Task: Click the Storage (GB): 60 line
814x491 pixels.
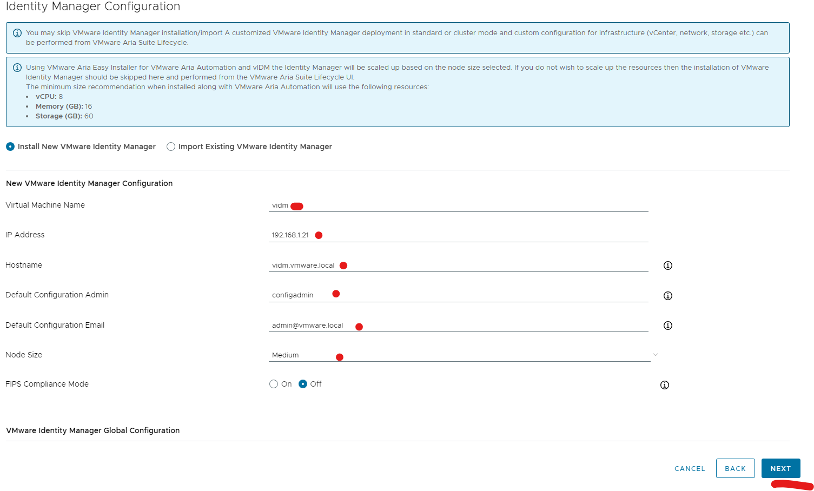Action: [64, 116]
